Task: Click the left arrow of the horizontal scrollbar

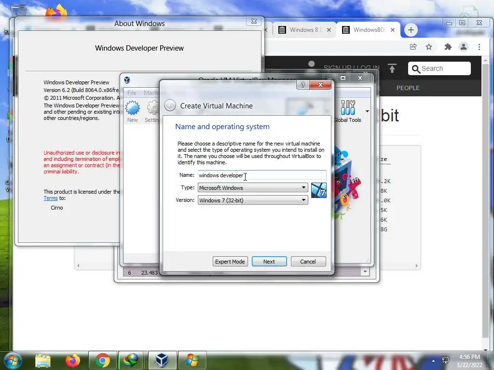Action: [78, 266]
